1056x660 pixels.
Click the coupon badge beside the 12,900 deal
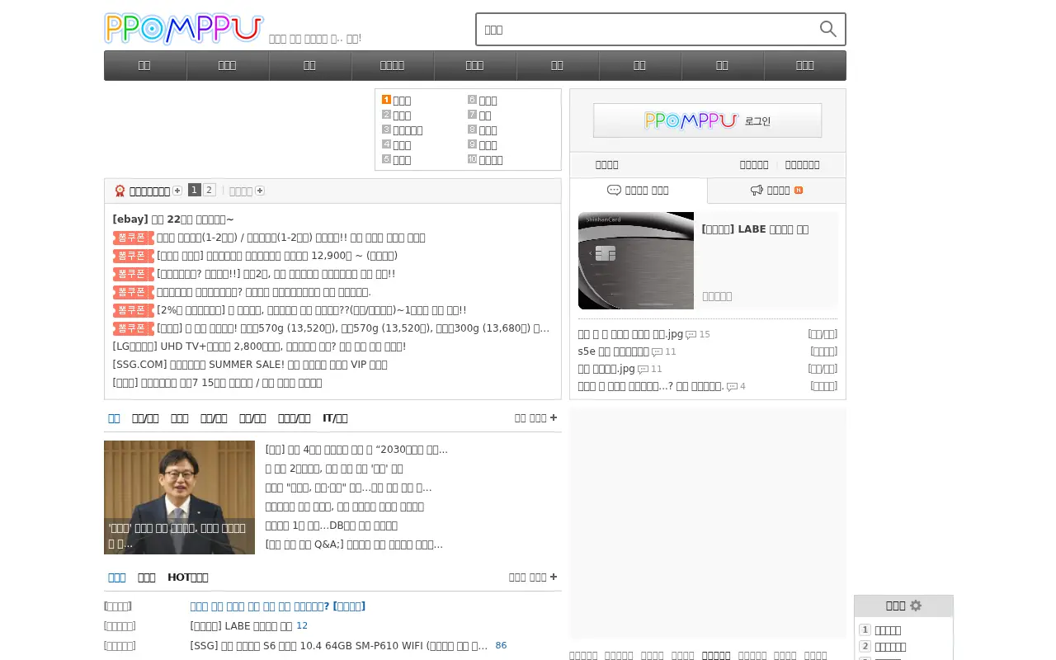[x=134, y=256]
